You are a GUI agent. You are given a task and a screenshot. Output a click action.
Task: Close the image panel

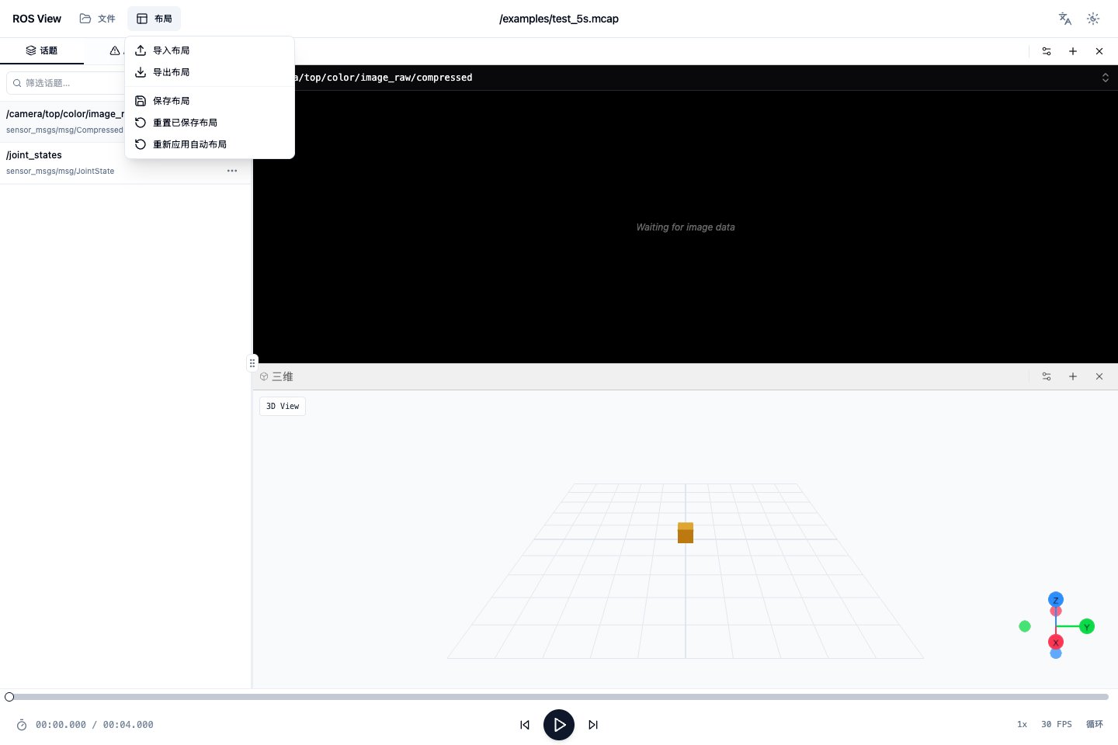point(1099,51)
